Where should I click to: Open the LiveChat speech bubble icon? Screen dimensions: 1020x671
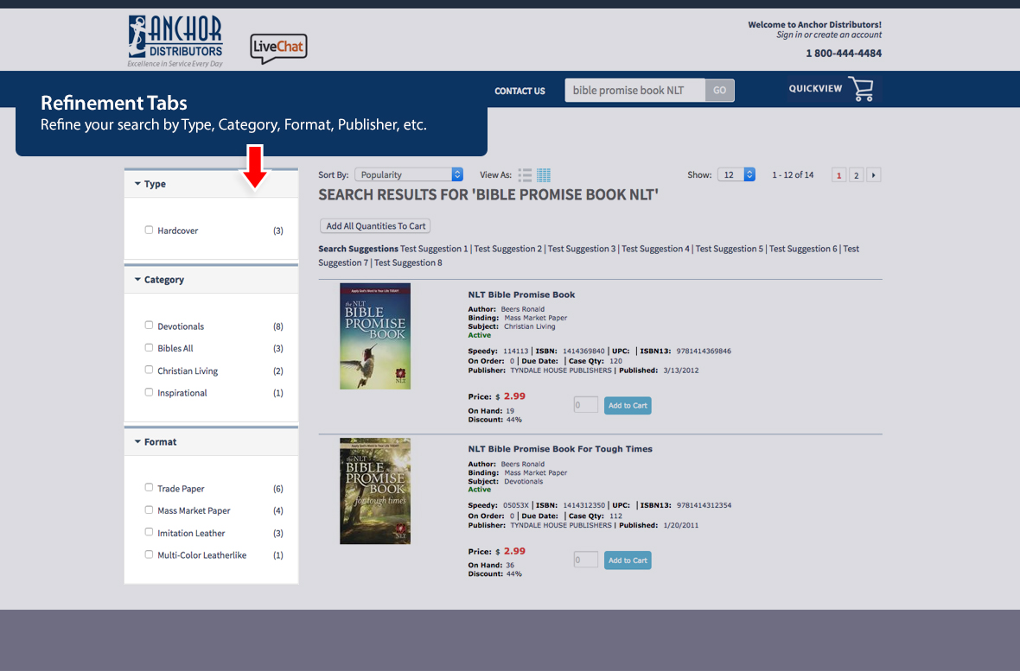tap(278, 48)
